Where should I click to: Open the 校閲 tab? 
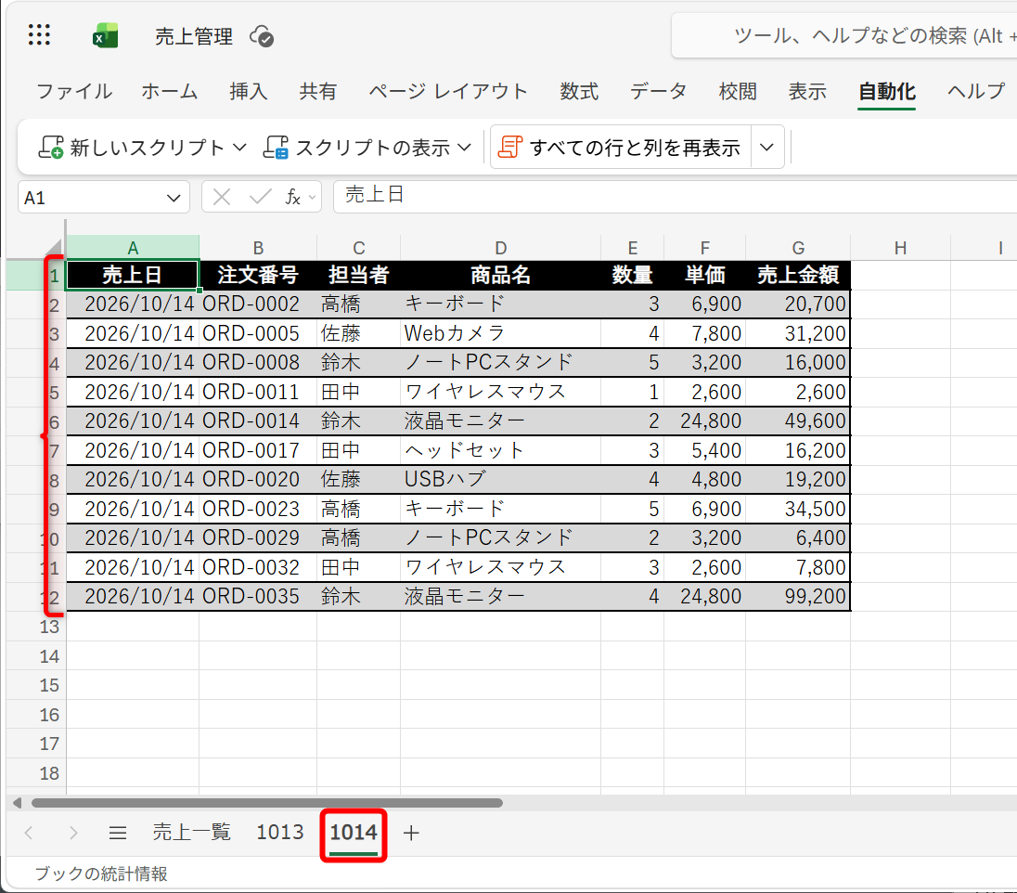click(x=738, y=92)
